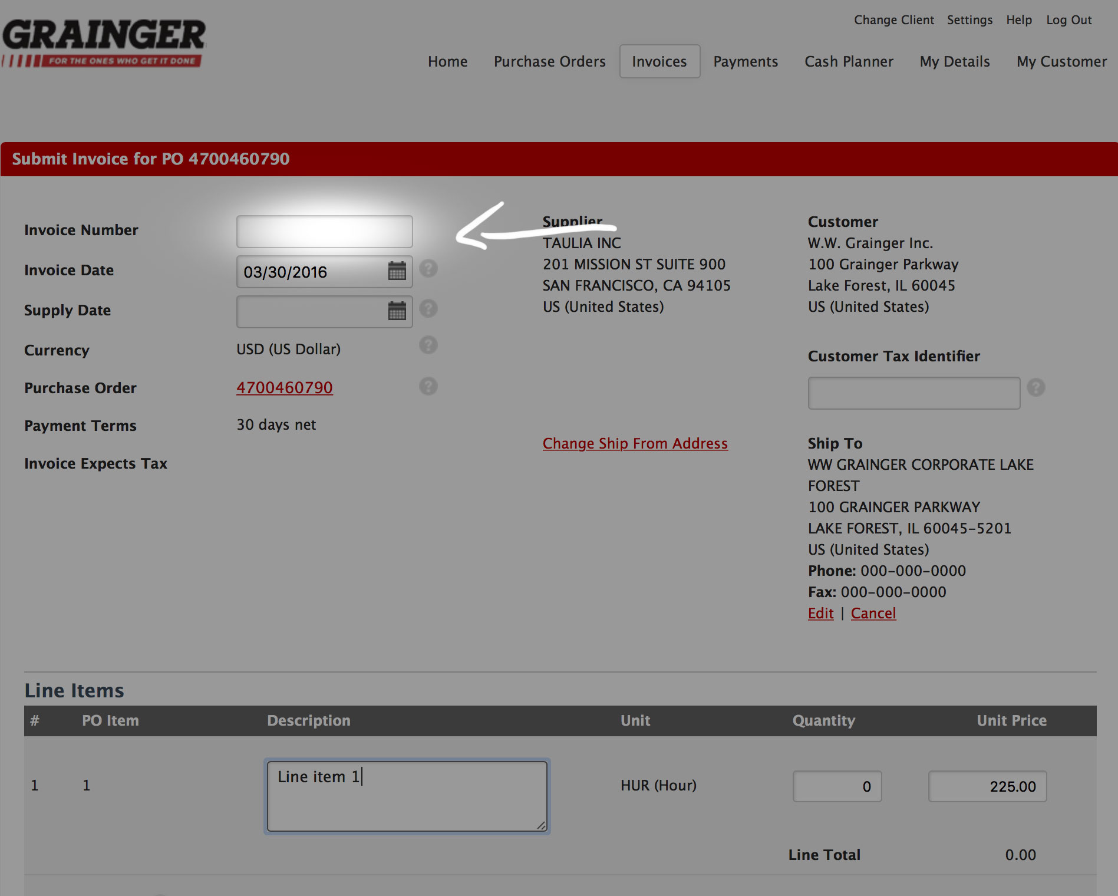The image size is (1118, 896).
Task: Switch to the Invoices tab
Action: tap(659, 61)
